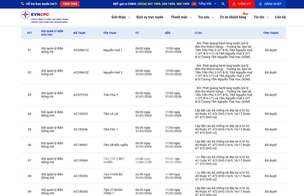Expand the Giới thiệu menu
The image size is (304, 196).
(121, 17)
